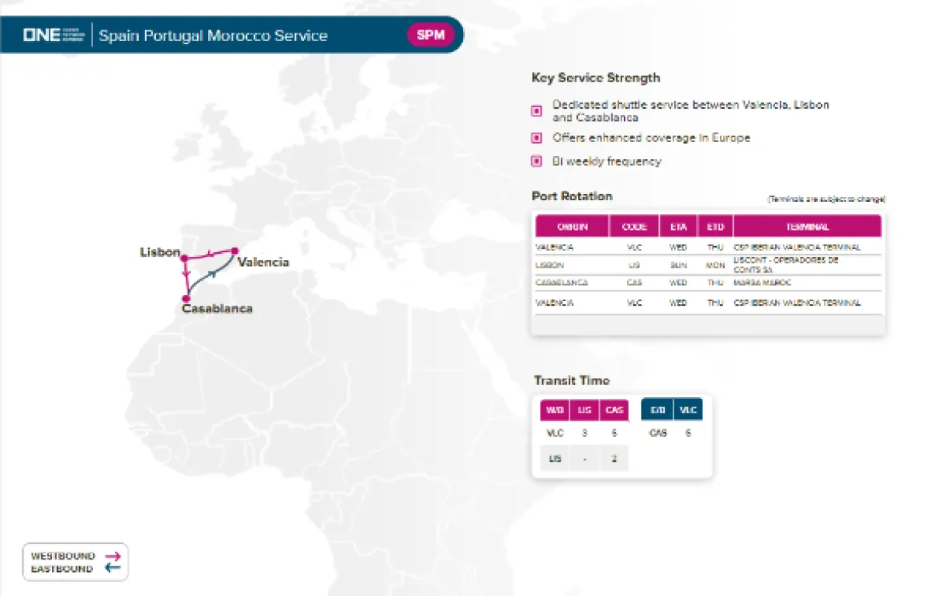This screenshot has height=596, width=931.
Task: Click the pink SPM service badge
Action: 431,35
